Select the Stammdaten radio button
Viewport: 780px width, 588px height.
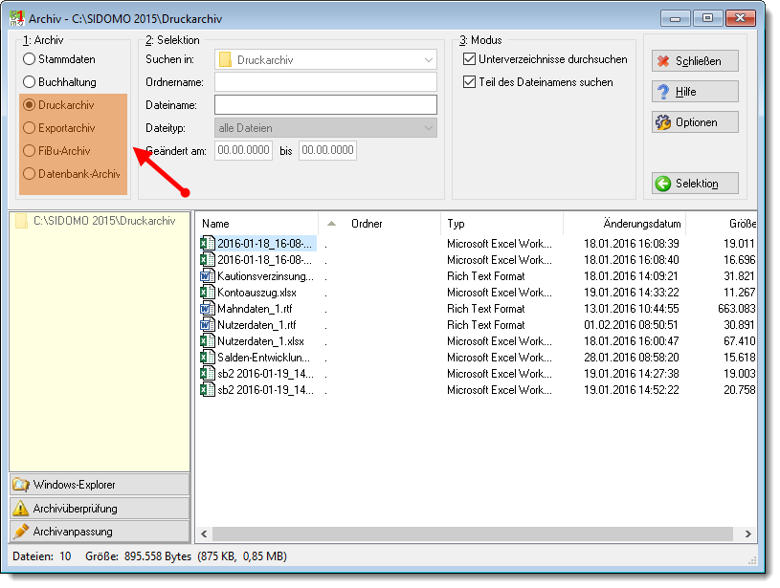tap(30, 59)
